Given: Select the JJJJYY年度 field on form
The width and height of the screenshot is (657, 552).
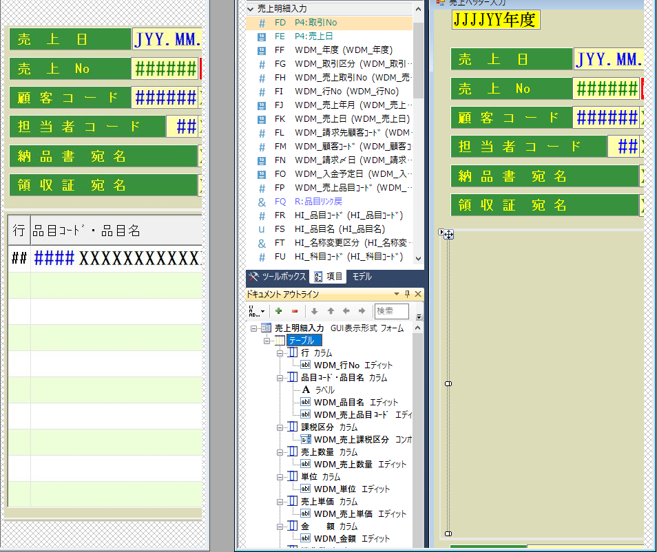Looking at the screenshot, I should point(496,20).
